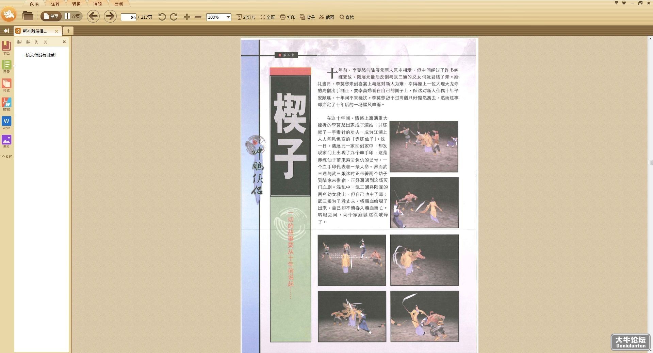Open the 预览 preview sidebar panel

[6, 85]
